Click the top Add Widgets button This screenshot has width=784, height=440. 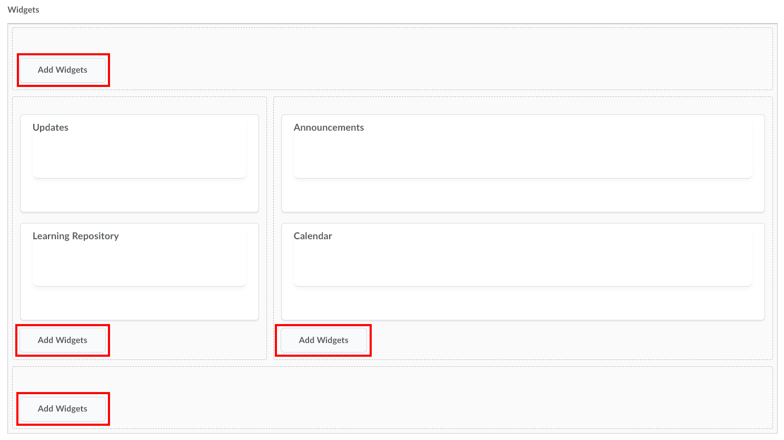tap(63, 70)
